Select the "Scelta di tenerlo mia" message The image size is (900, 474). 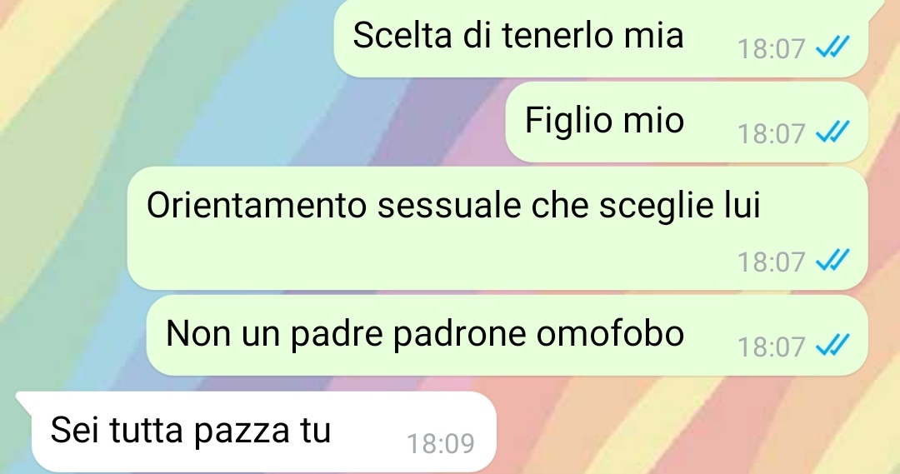[600, 37]
